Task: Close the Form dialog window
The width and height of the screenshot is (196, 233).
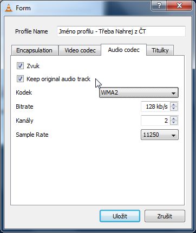Action: point(179,6)
